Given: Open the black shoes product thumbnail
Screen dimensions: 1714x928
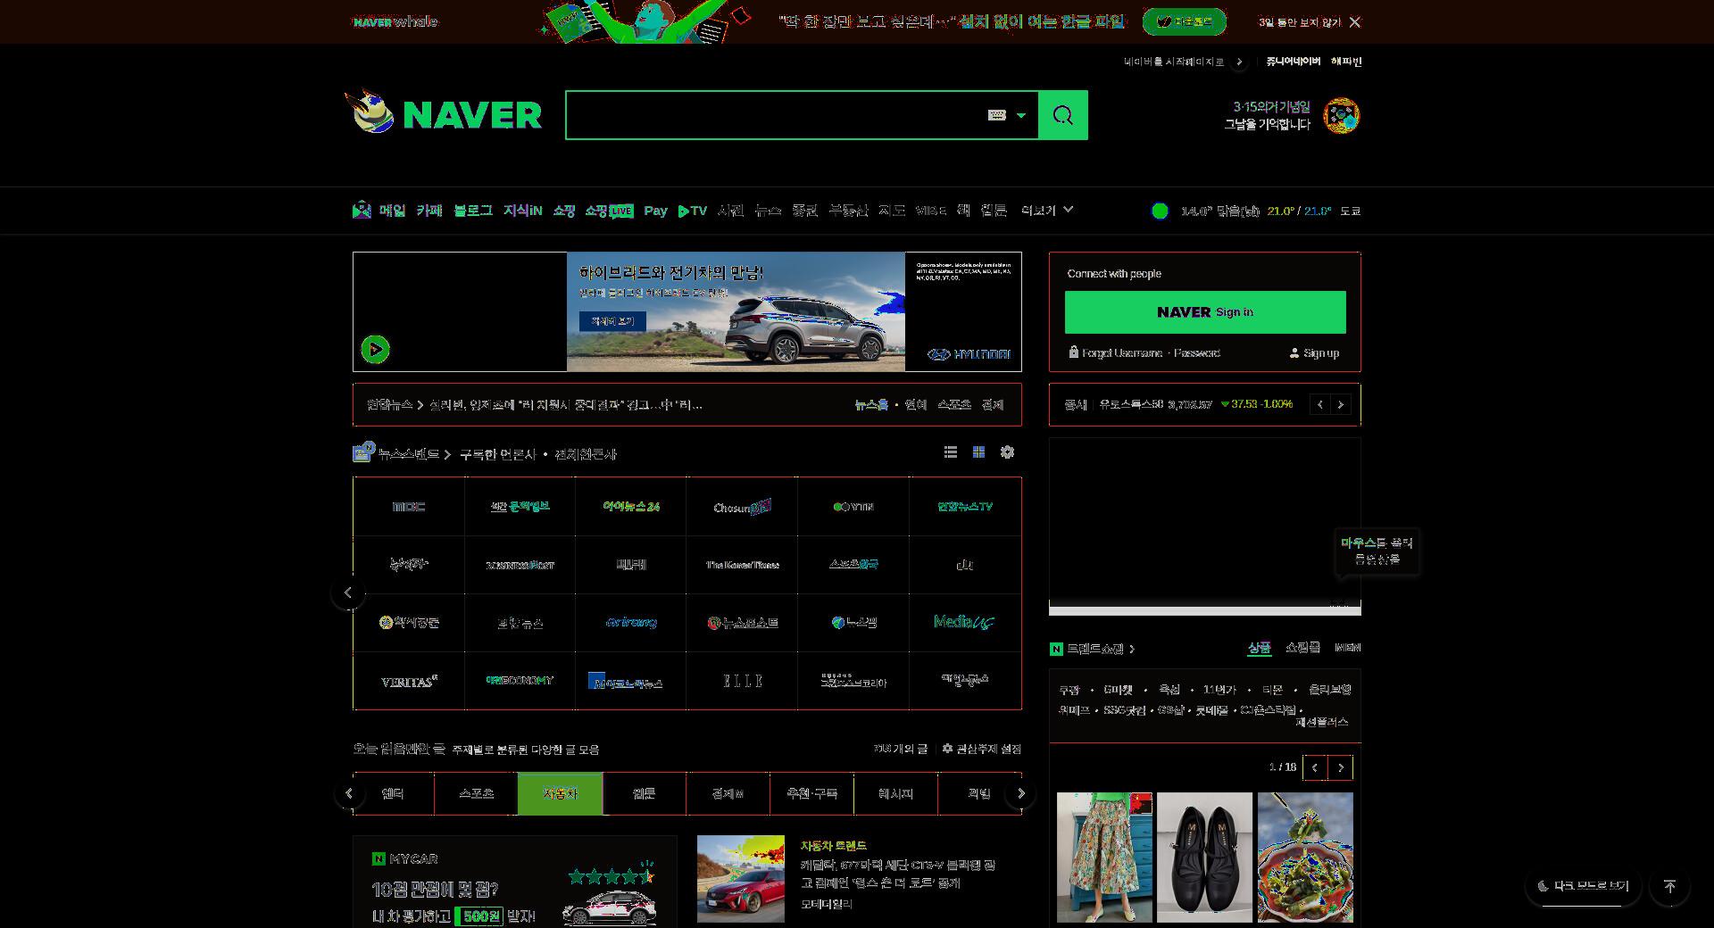Looking at the screenshot, I should pos(1204,857).
